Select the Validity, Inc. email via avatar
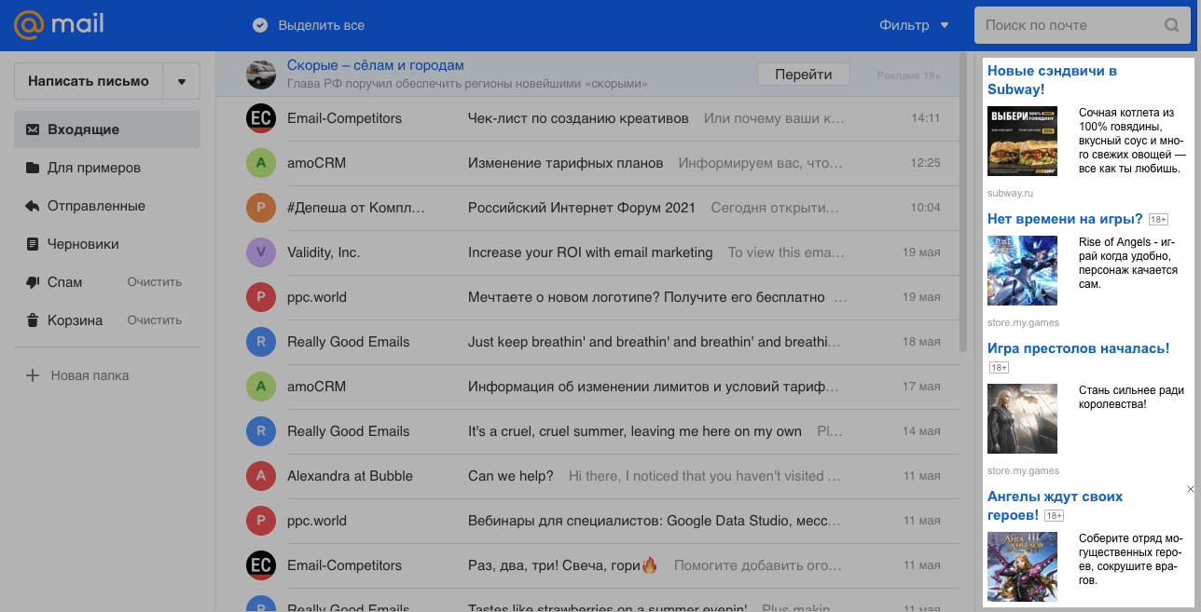The image size is (1201, 612). (260, 252)
